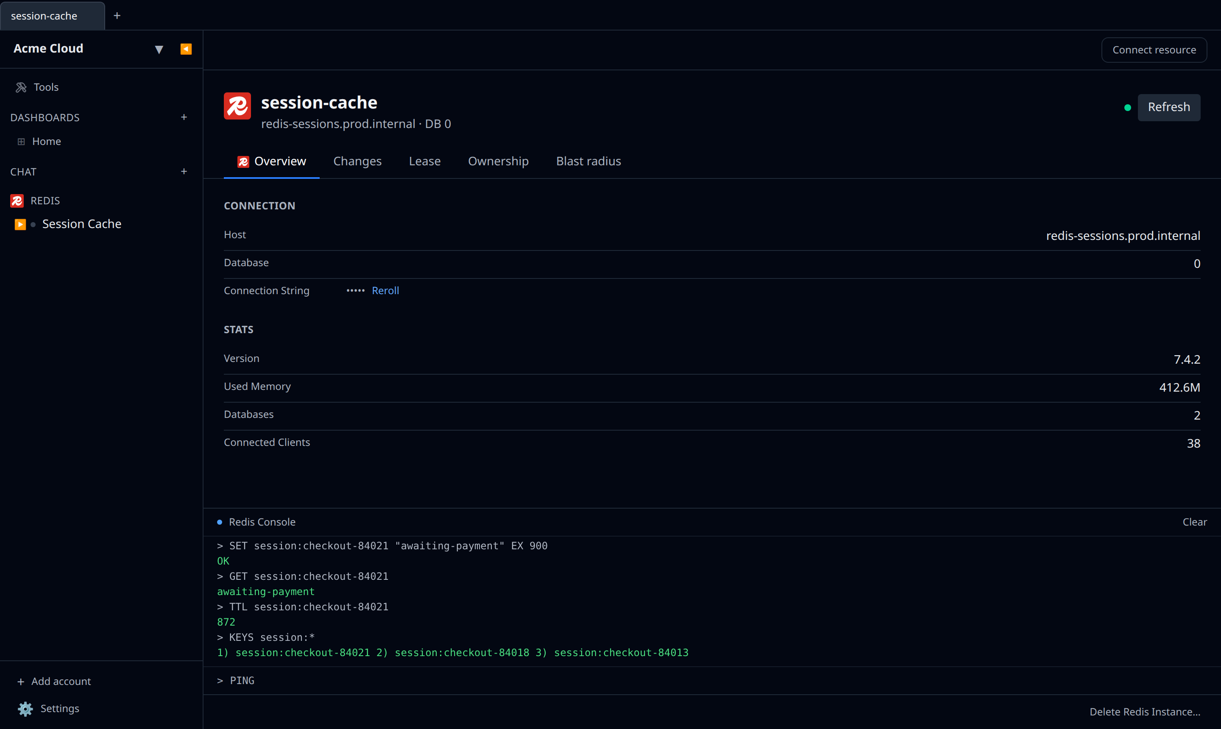The image size is (1221, 729).
Task: Switch to the Overview tab
Action: point(271,161)
